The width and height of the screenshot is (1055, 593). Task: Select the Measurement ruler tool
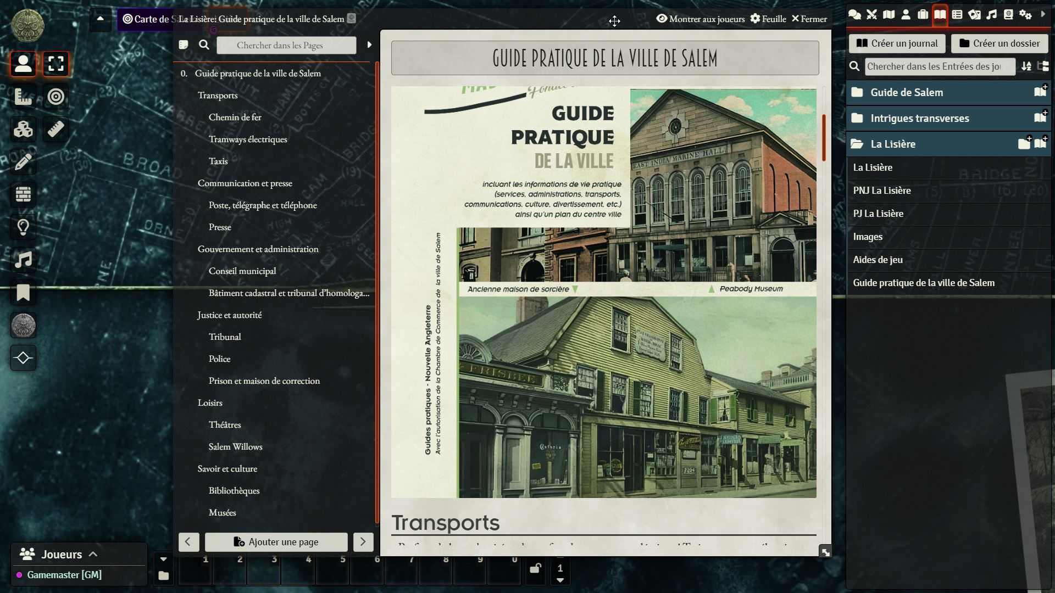coord(55,130)
